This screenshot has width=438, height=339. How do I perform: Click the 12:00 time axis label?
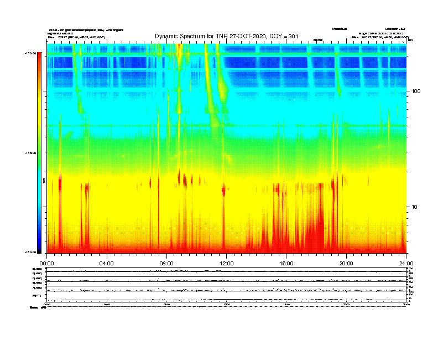coord(227,264)
